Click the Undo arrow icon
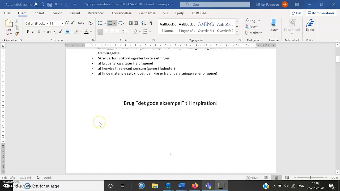This screenshot has height=191, width=340. coord(57,5)
